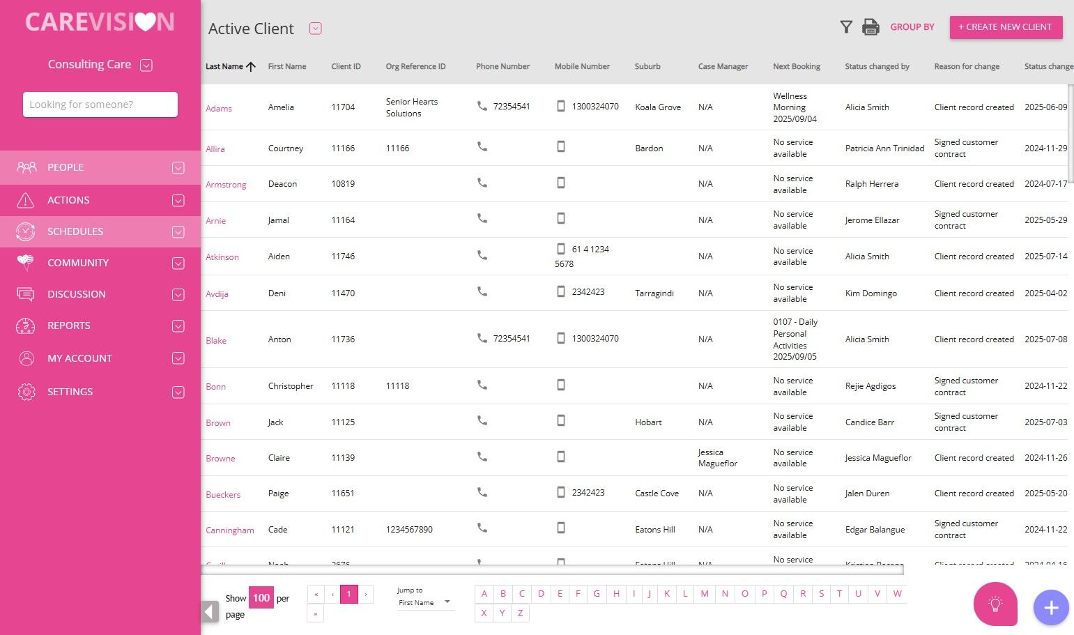The width and height of the screenshot is (1074, 635).
Task: Click the lightbulb tips button
Action: (x=995, y=604)
